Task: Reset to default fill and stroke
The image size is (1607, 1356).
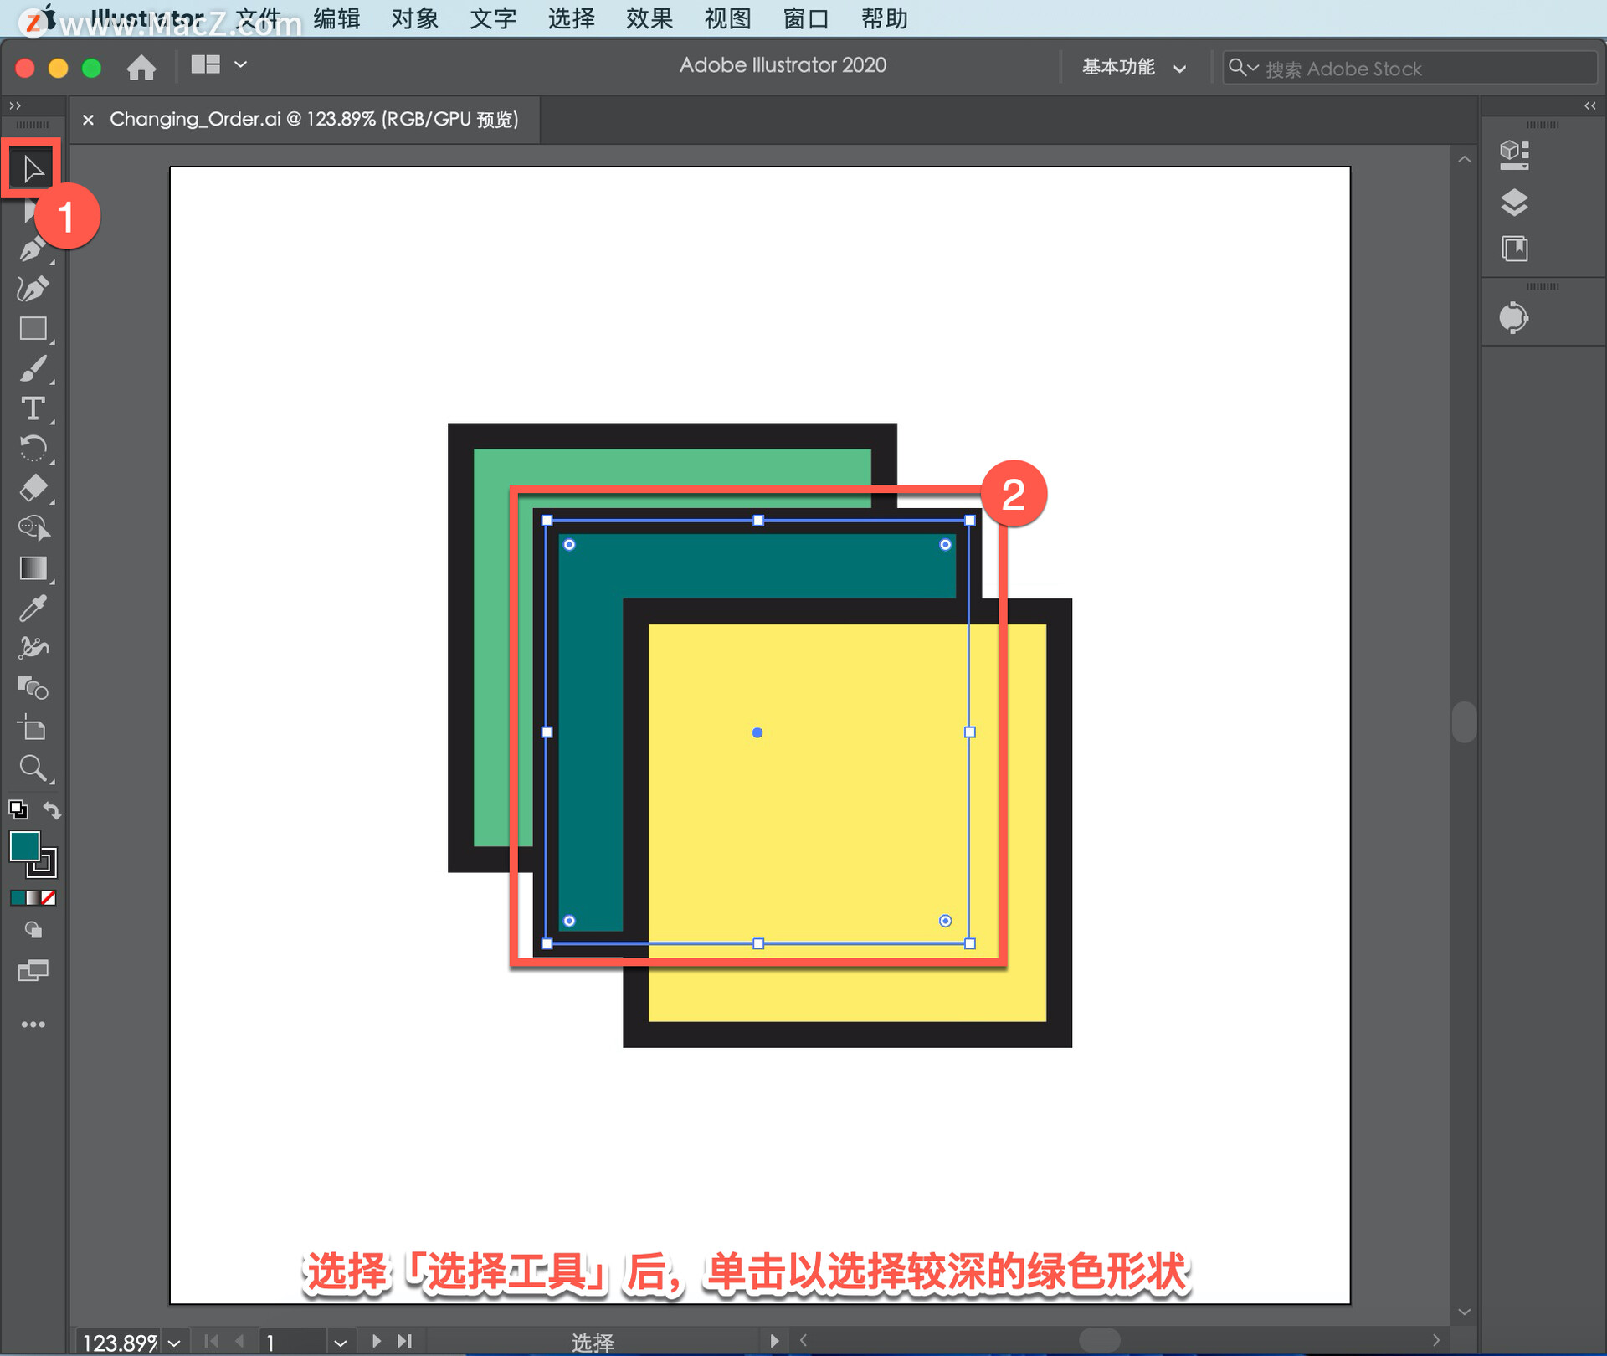Action: (x=18, y=809)
